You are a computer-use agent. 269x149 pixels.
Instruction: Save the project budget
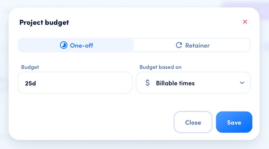point(234,122)
